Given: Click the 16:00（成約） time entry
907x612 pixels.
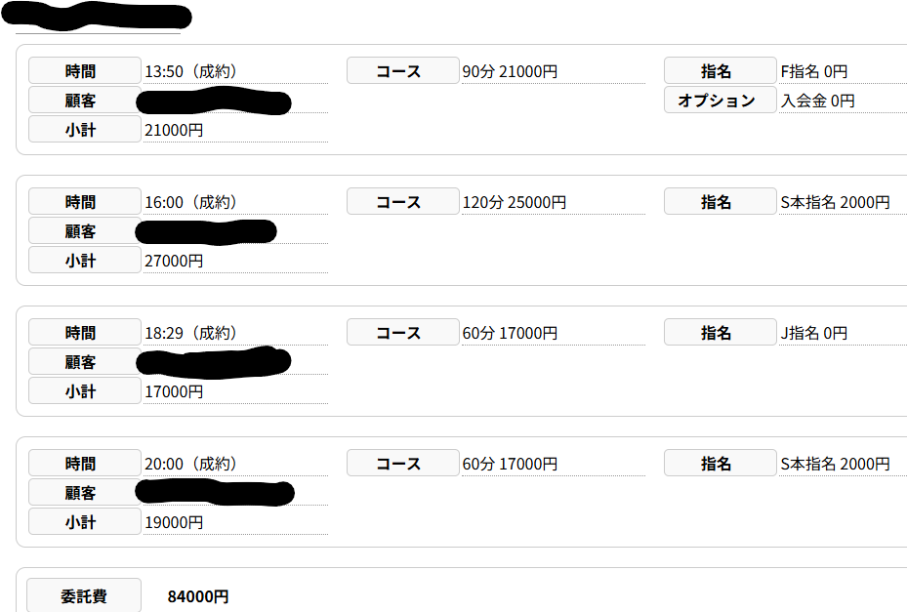Looking at the screenshot, I should (191, 202).
